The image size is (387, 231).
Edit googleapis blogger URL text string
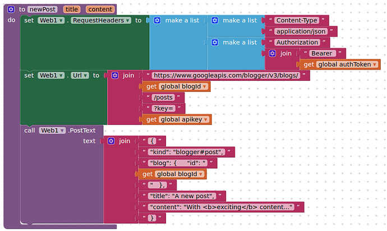coord(226,75)
